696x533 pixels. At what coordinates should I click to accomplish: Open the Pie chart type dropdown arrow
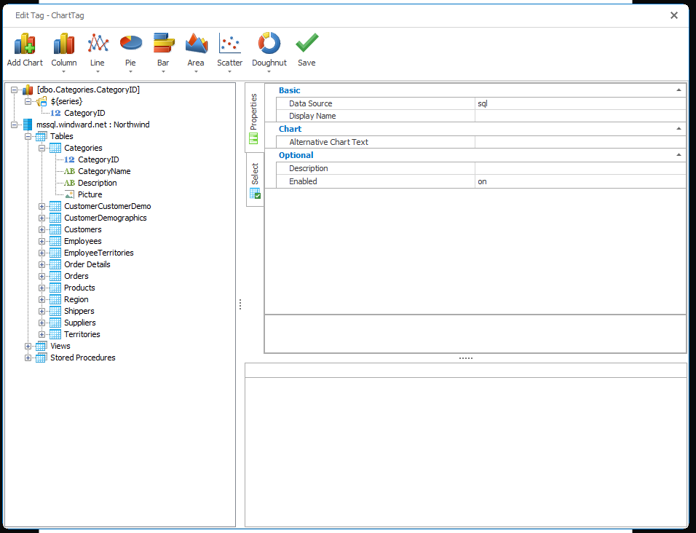130,72
